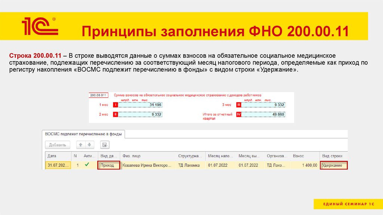Click the red III marker for month 3
The width and height of the screenshot is (383, 215).
point(239,105)
